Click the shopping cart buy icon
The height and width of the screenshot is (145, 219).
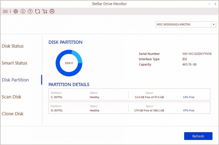[45, 11]
